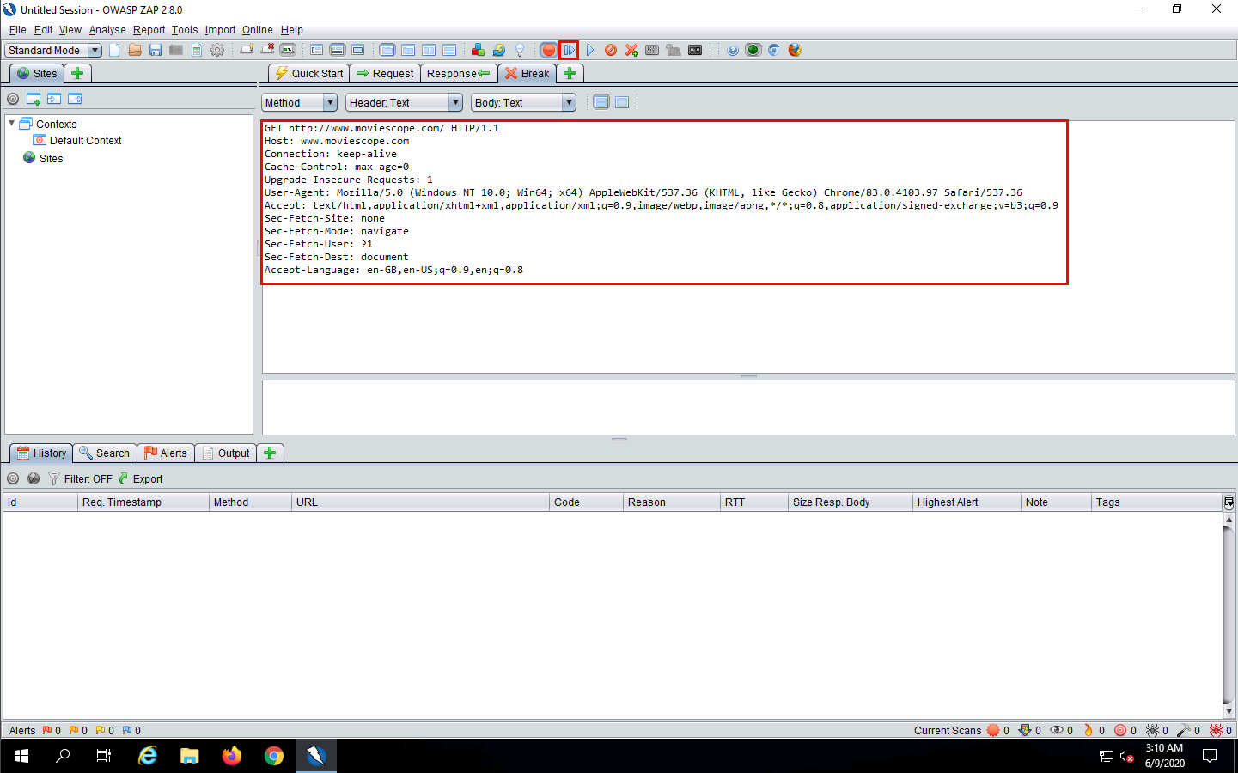Create a new session via toolbar icon
1238x773 pixels.
(114, 50)
